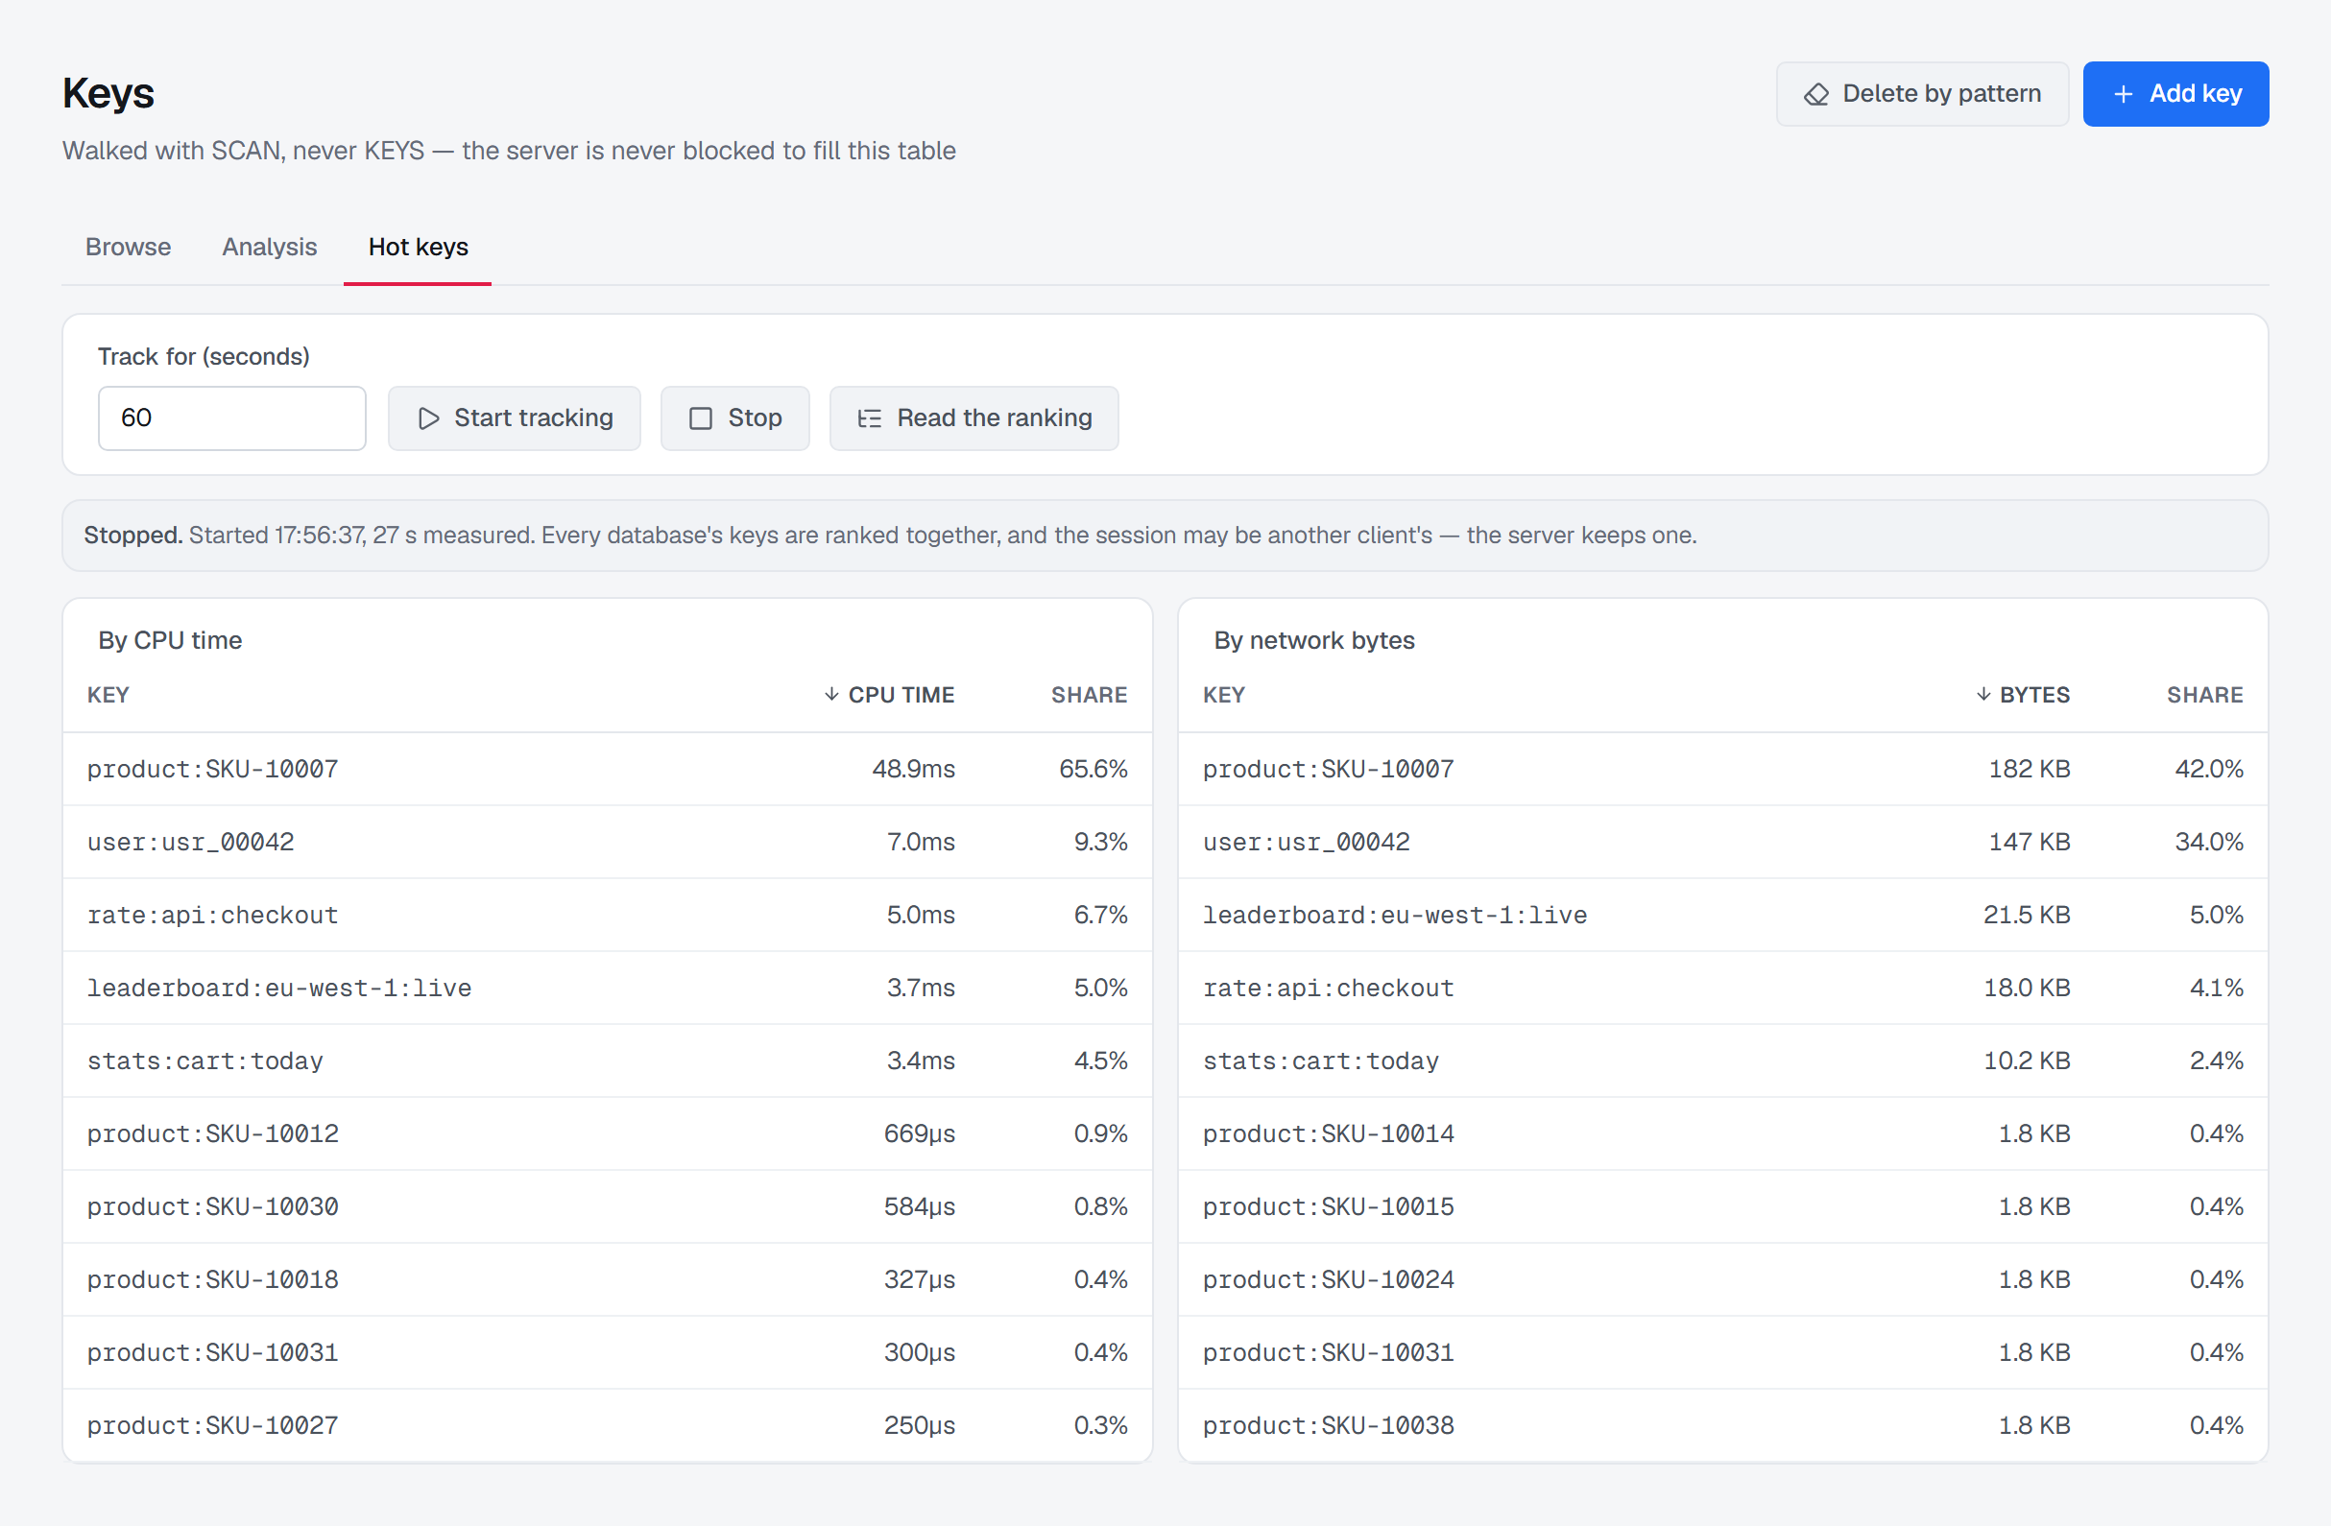Click the product:SKU-10038 key
This screenshot has height=1526, width=2331.
[1328, 1425]
